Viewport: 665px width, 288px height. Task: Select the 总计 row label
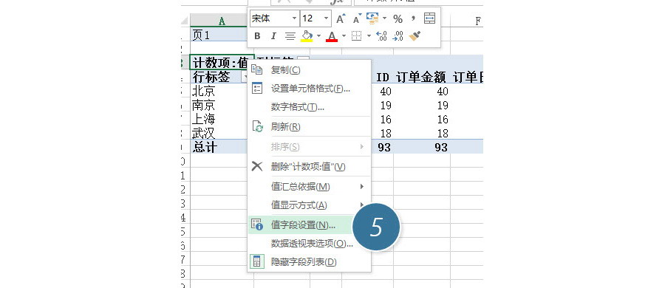(219, 147)
